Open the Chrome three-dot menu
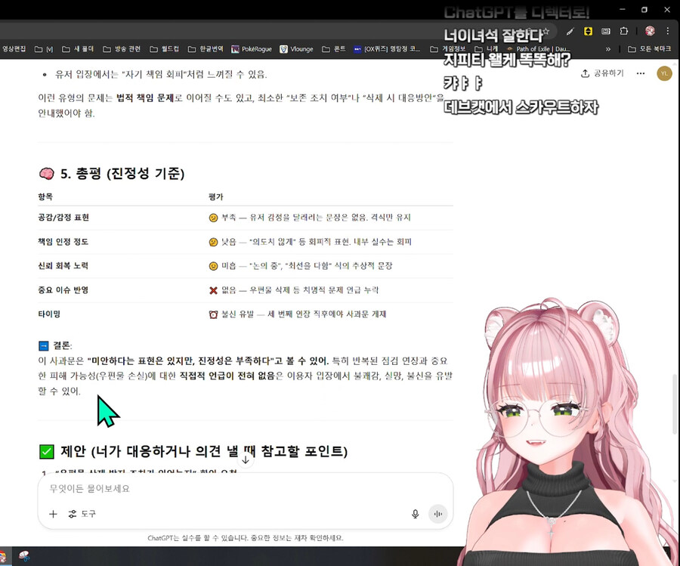This screenshot has height=566, width=680. [x=667, y=31]
